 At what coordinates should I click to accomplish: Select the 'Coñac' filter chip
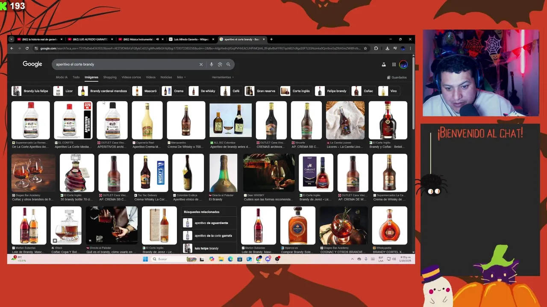click(363, 91)
